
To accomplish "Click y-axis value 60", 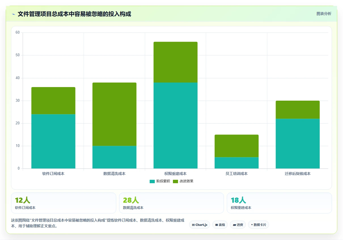I will pyautogui.click(x=18, y=33).
